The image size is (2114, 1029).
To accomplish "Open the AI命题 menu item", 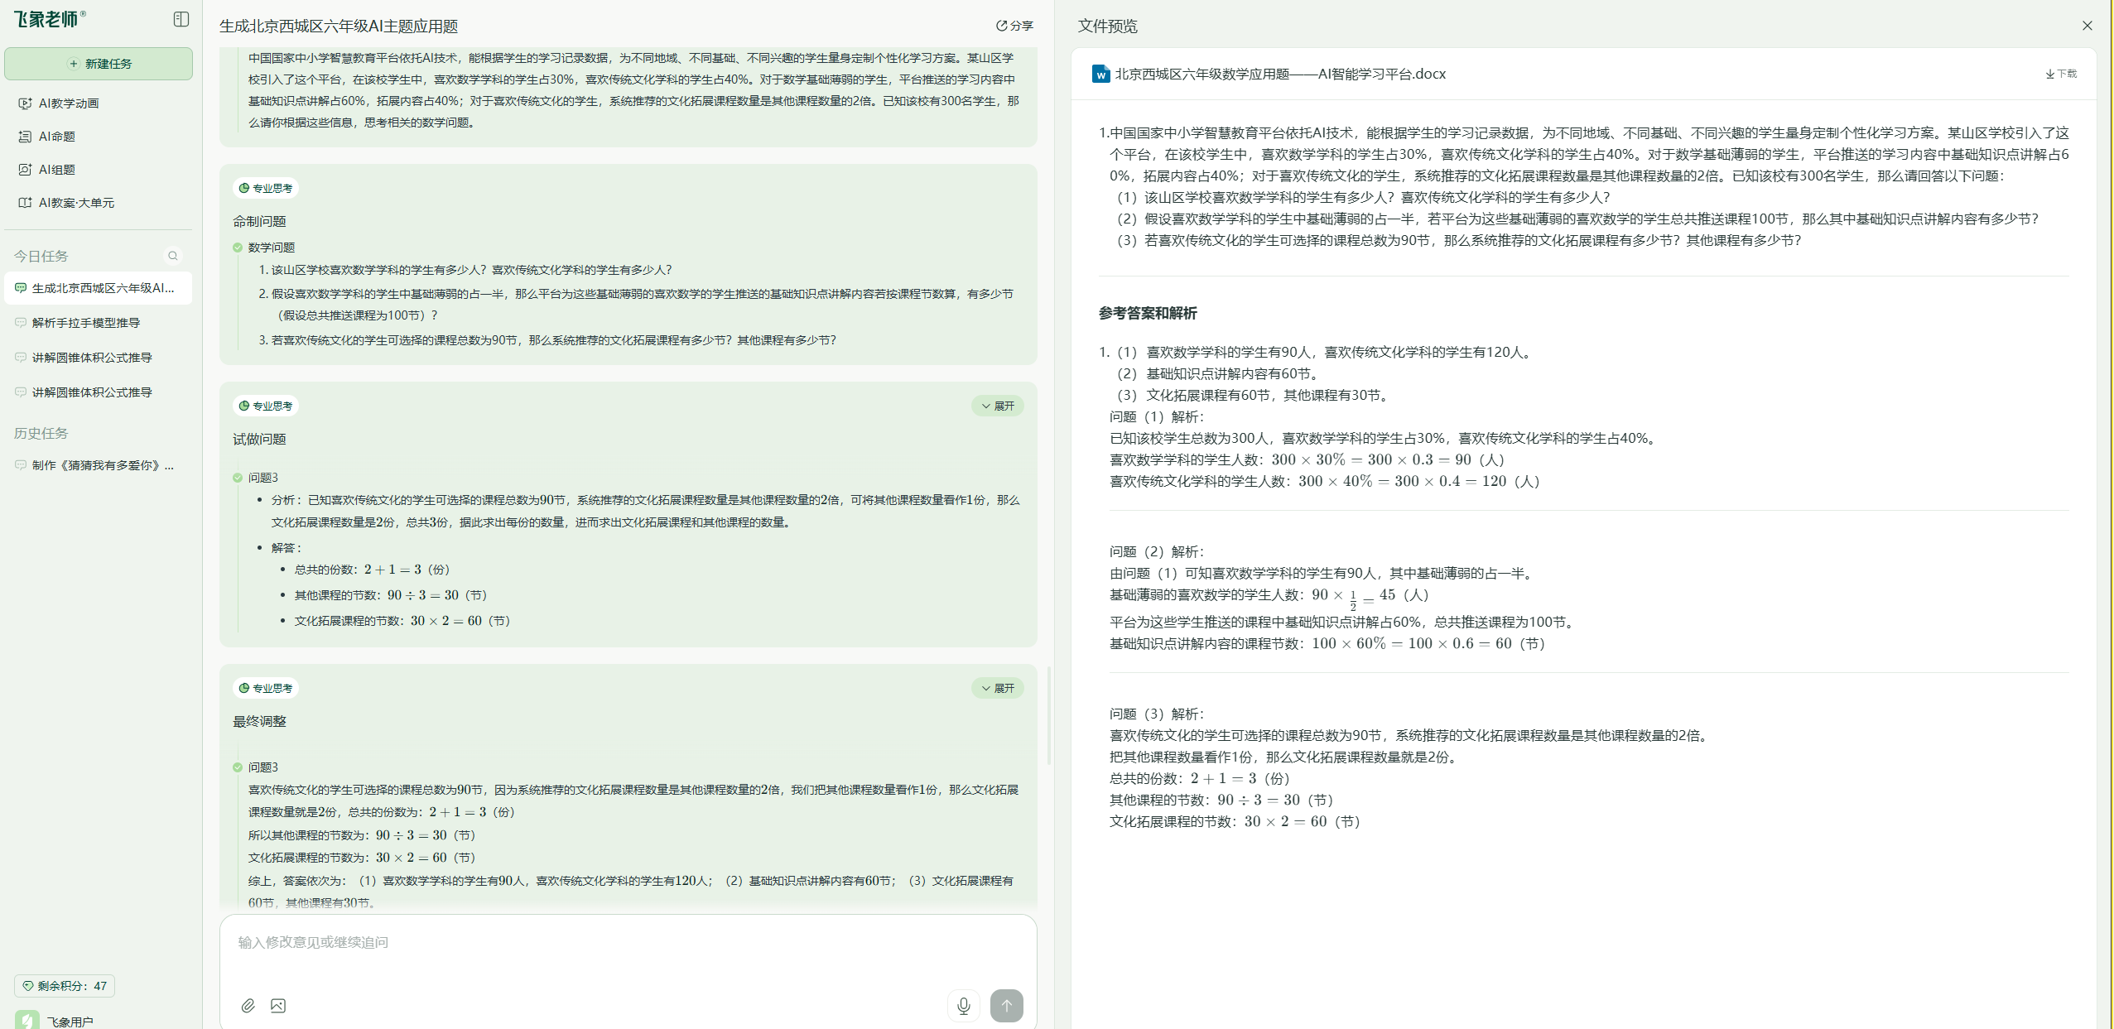I will coord(57,137).
